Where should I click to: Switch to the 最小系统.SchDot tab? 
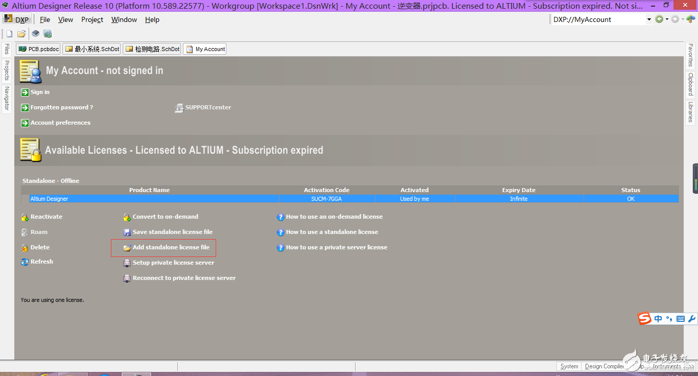[92, 49]
